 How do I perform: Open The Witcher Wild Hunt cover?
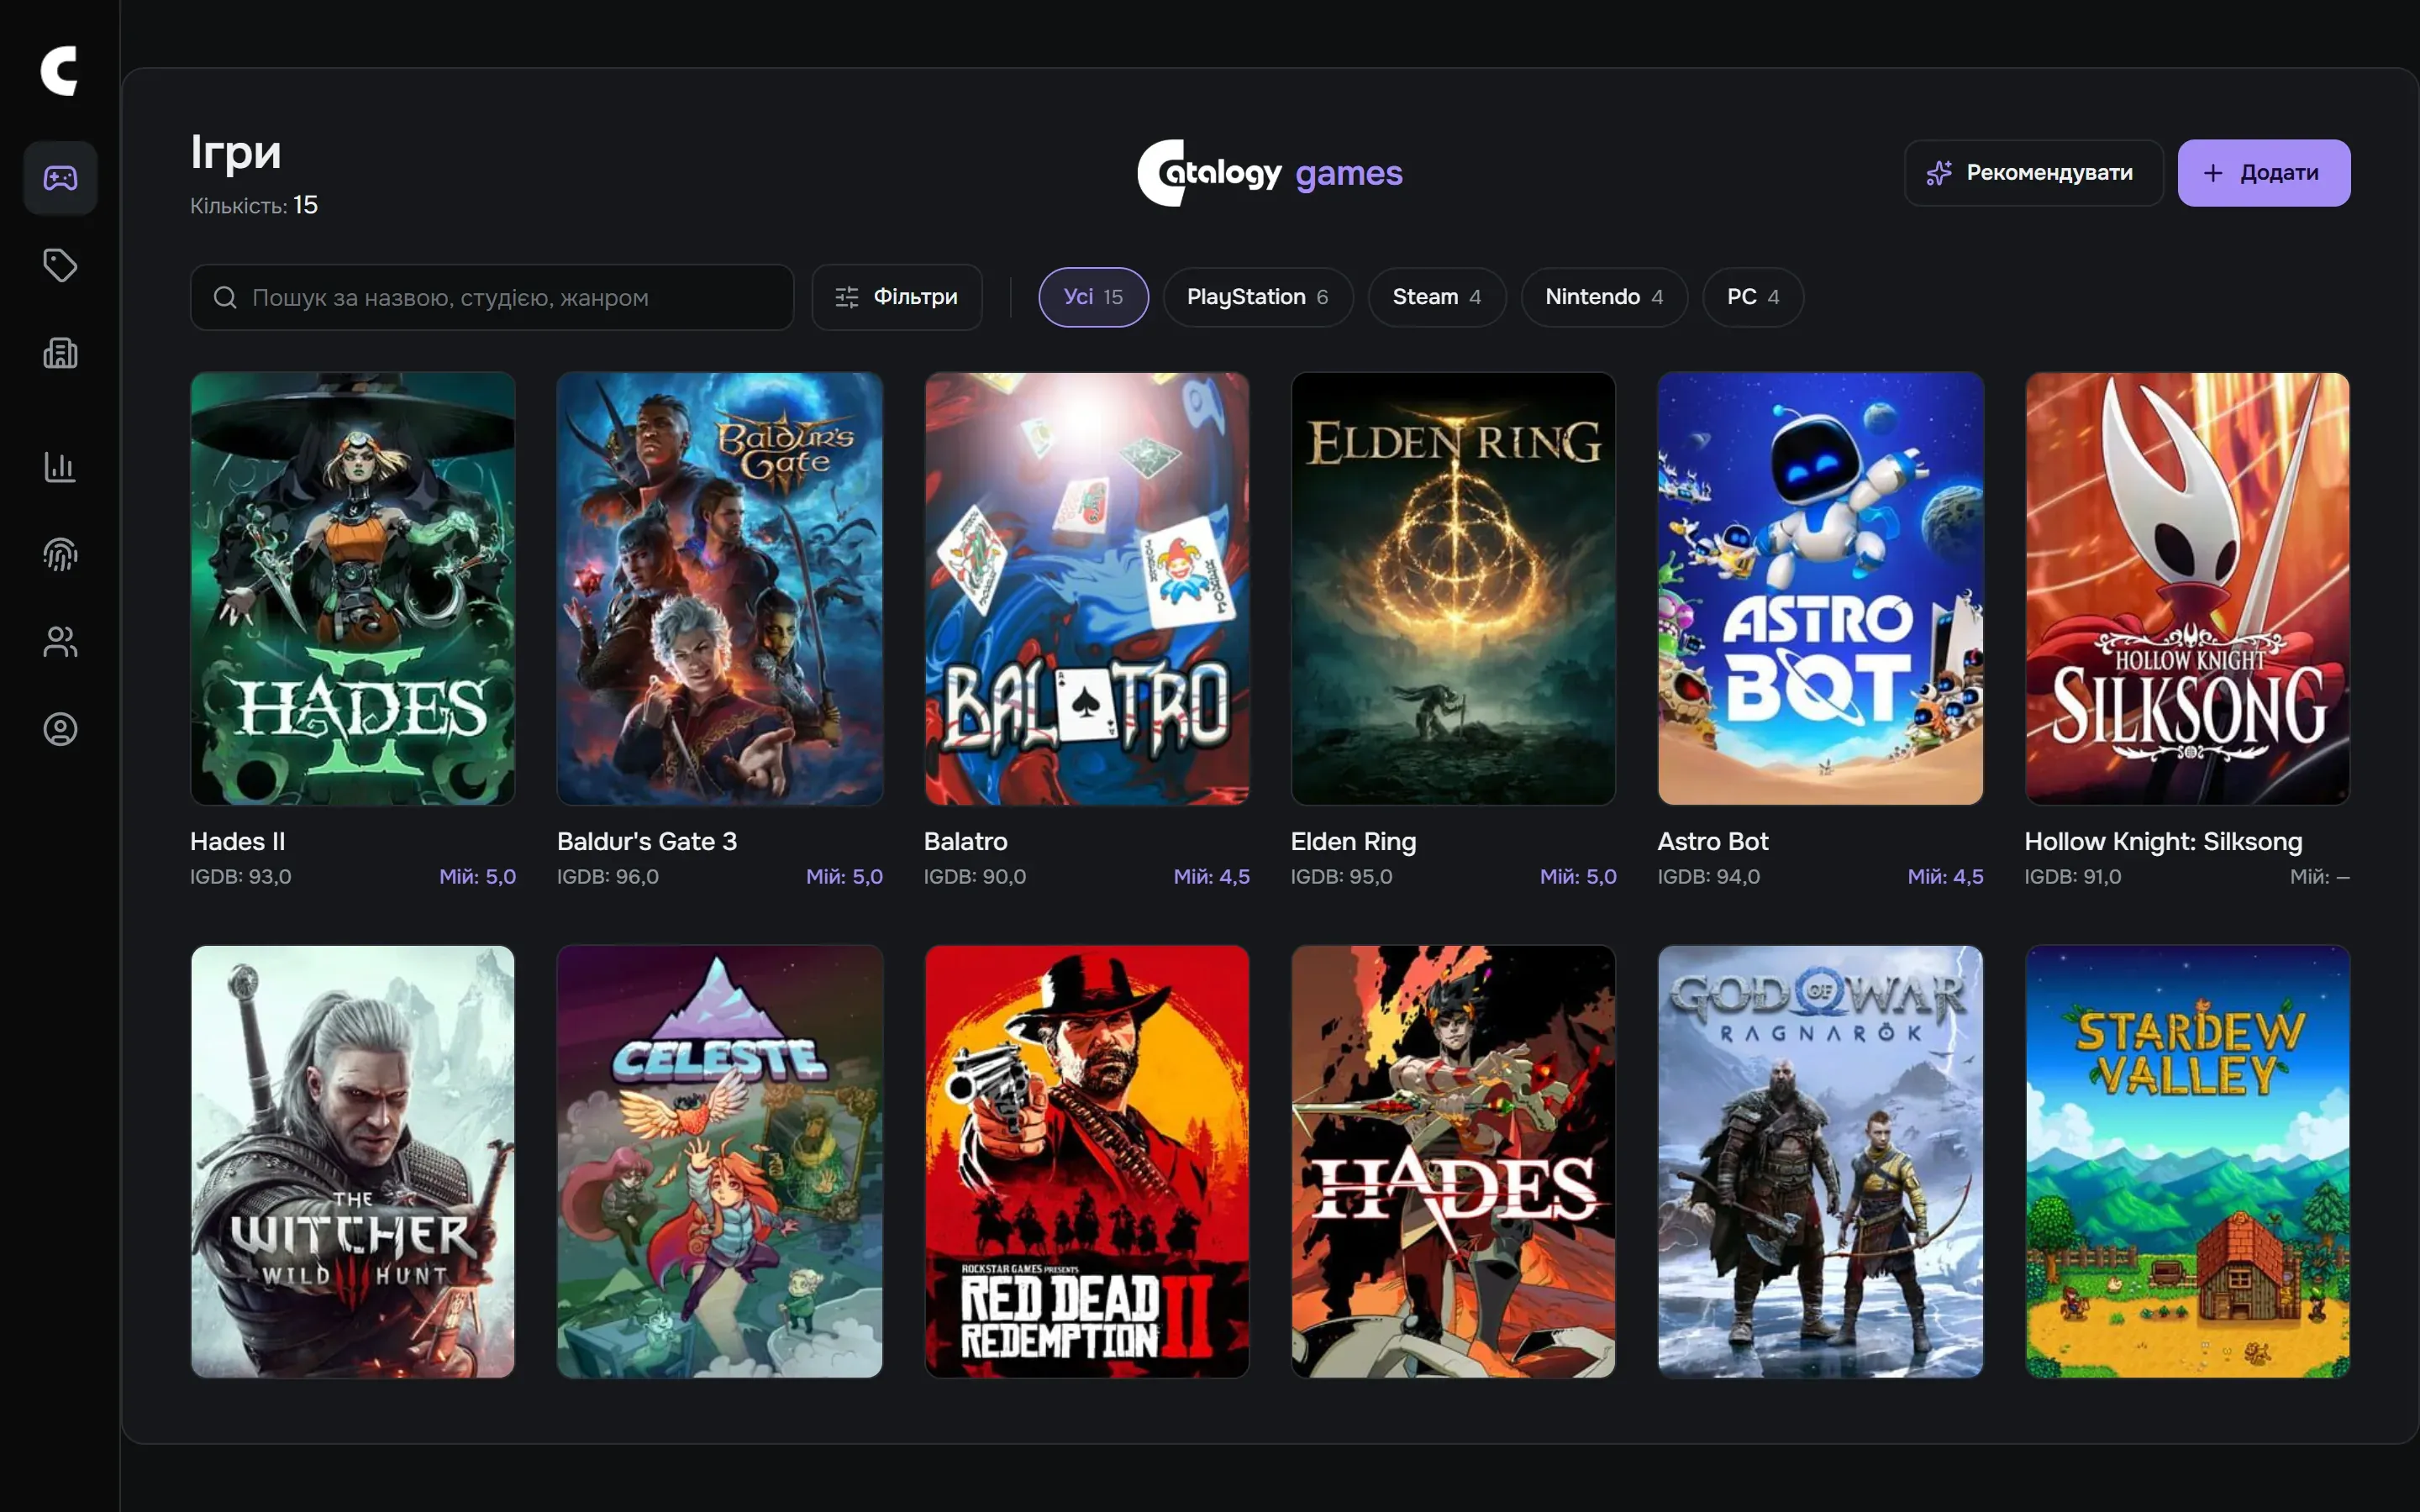point(353,1162)
